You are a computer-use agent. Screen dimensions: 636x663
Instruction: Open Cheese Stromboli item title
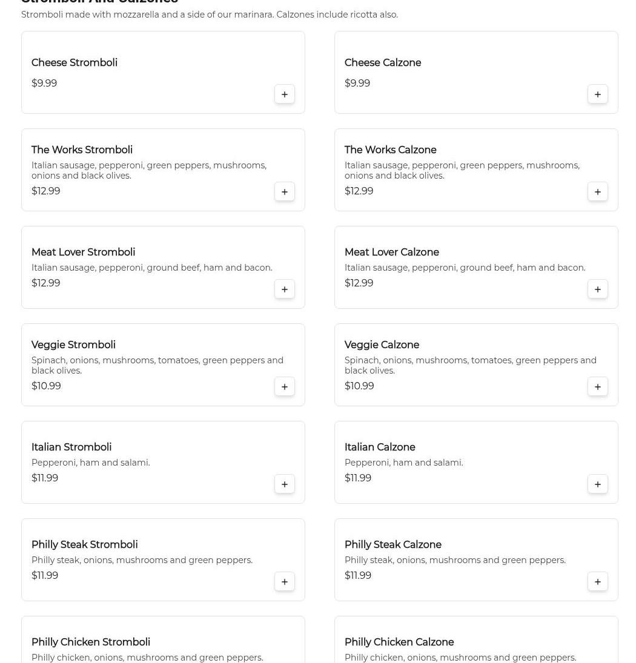pyautogui.click(x=75, y=63)
